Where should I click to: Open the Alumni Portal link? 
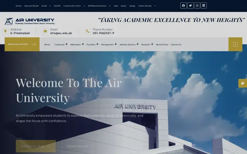(x=162, y=45)
